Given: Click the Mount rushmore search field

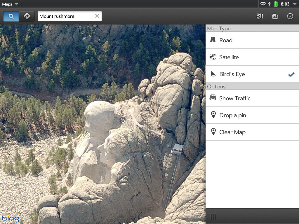Looking at the screenshot, I should point(66,16).
